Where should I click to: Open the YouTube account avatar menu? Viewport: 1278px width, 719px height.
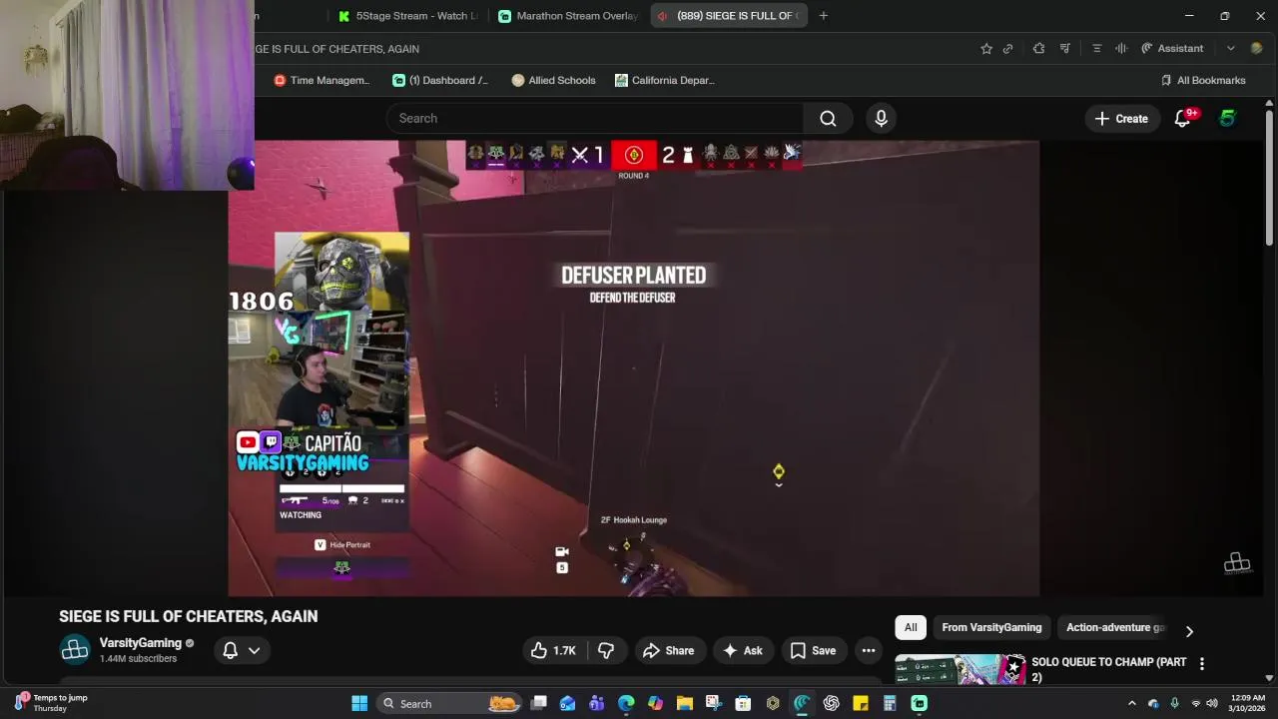tap(1227, 118)
